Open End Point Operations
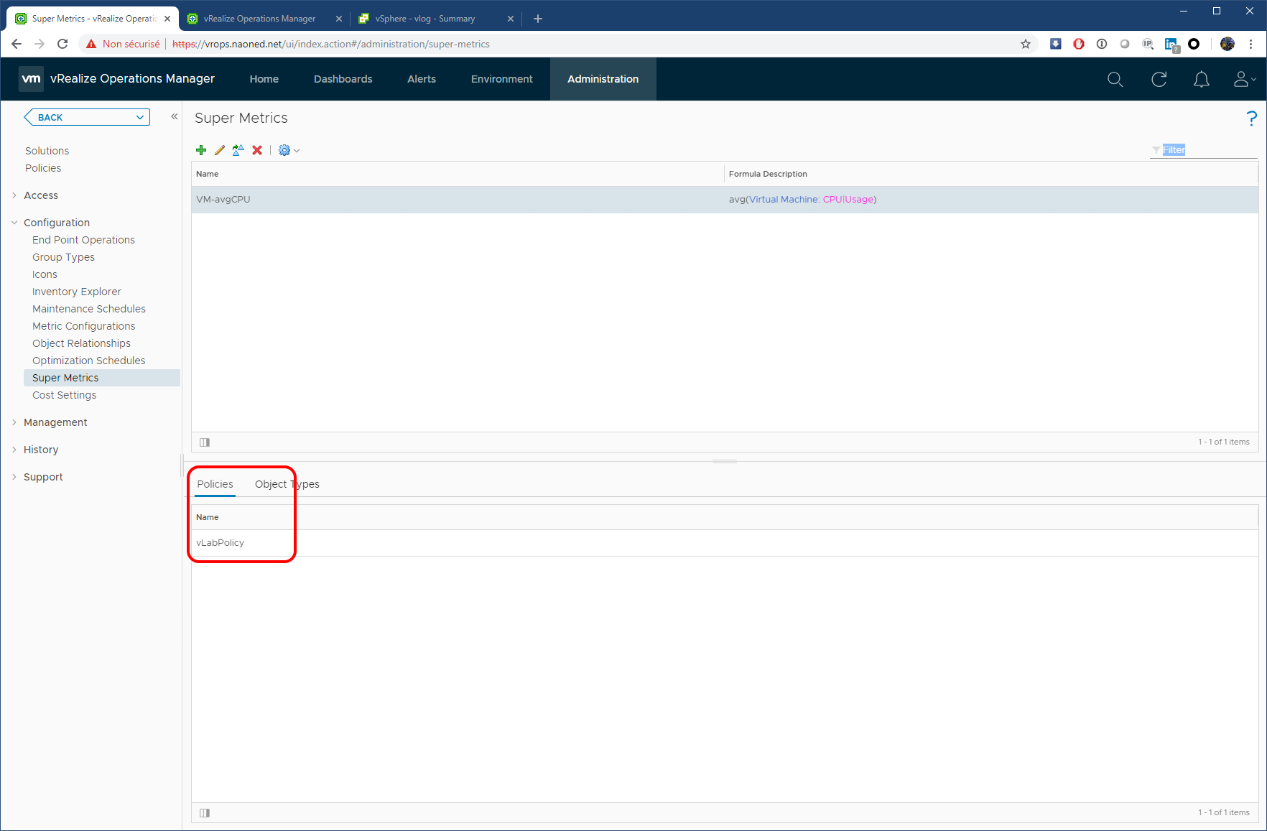Viewport: 1267px width, 831px height. click(83, 240)
